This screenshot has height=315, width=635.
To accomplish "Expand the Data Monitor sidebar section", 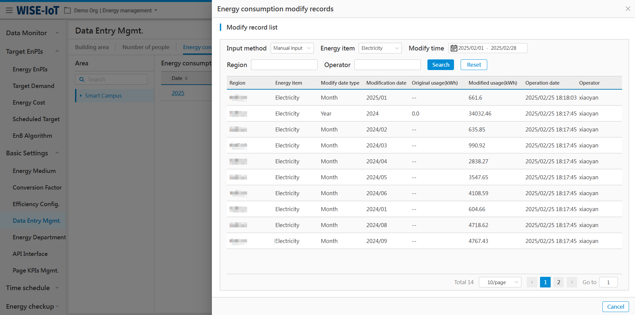I will tap(57, 33).
